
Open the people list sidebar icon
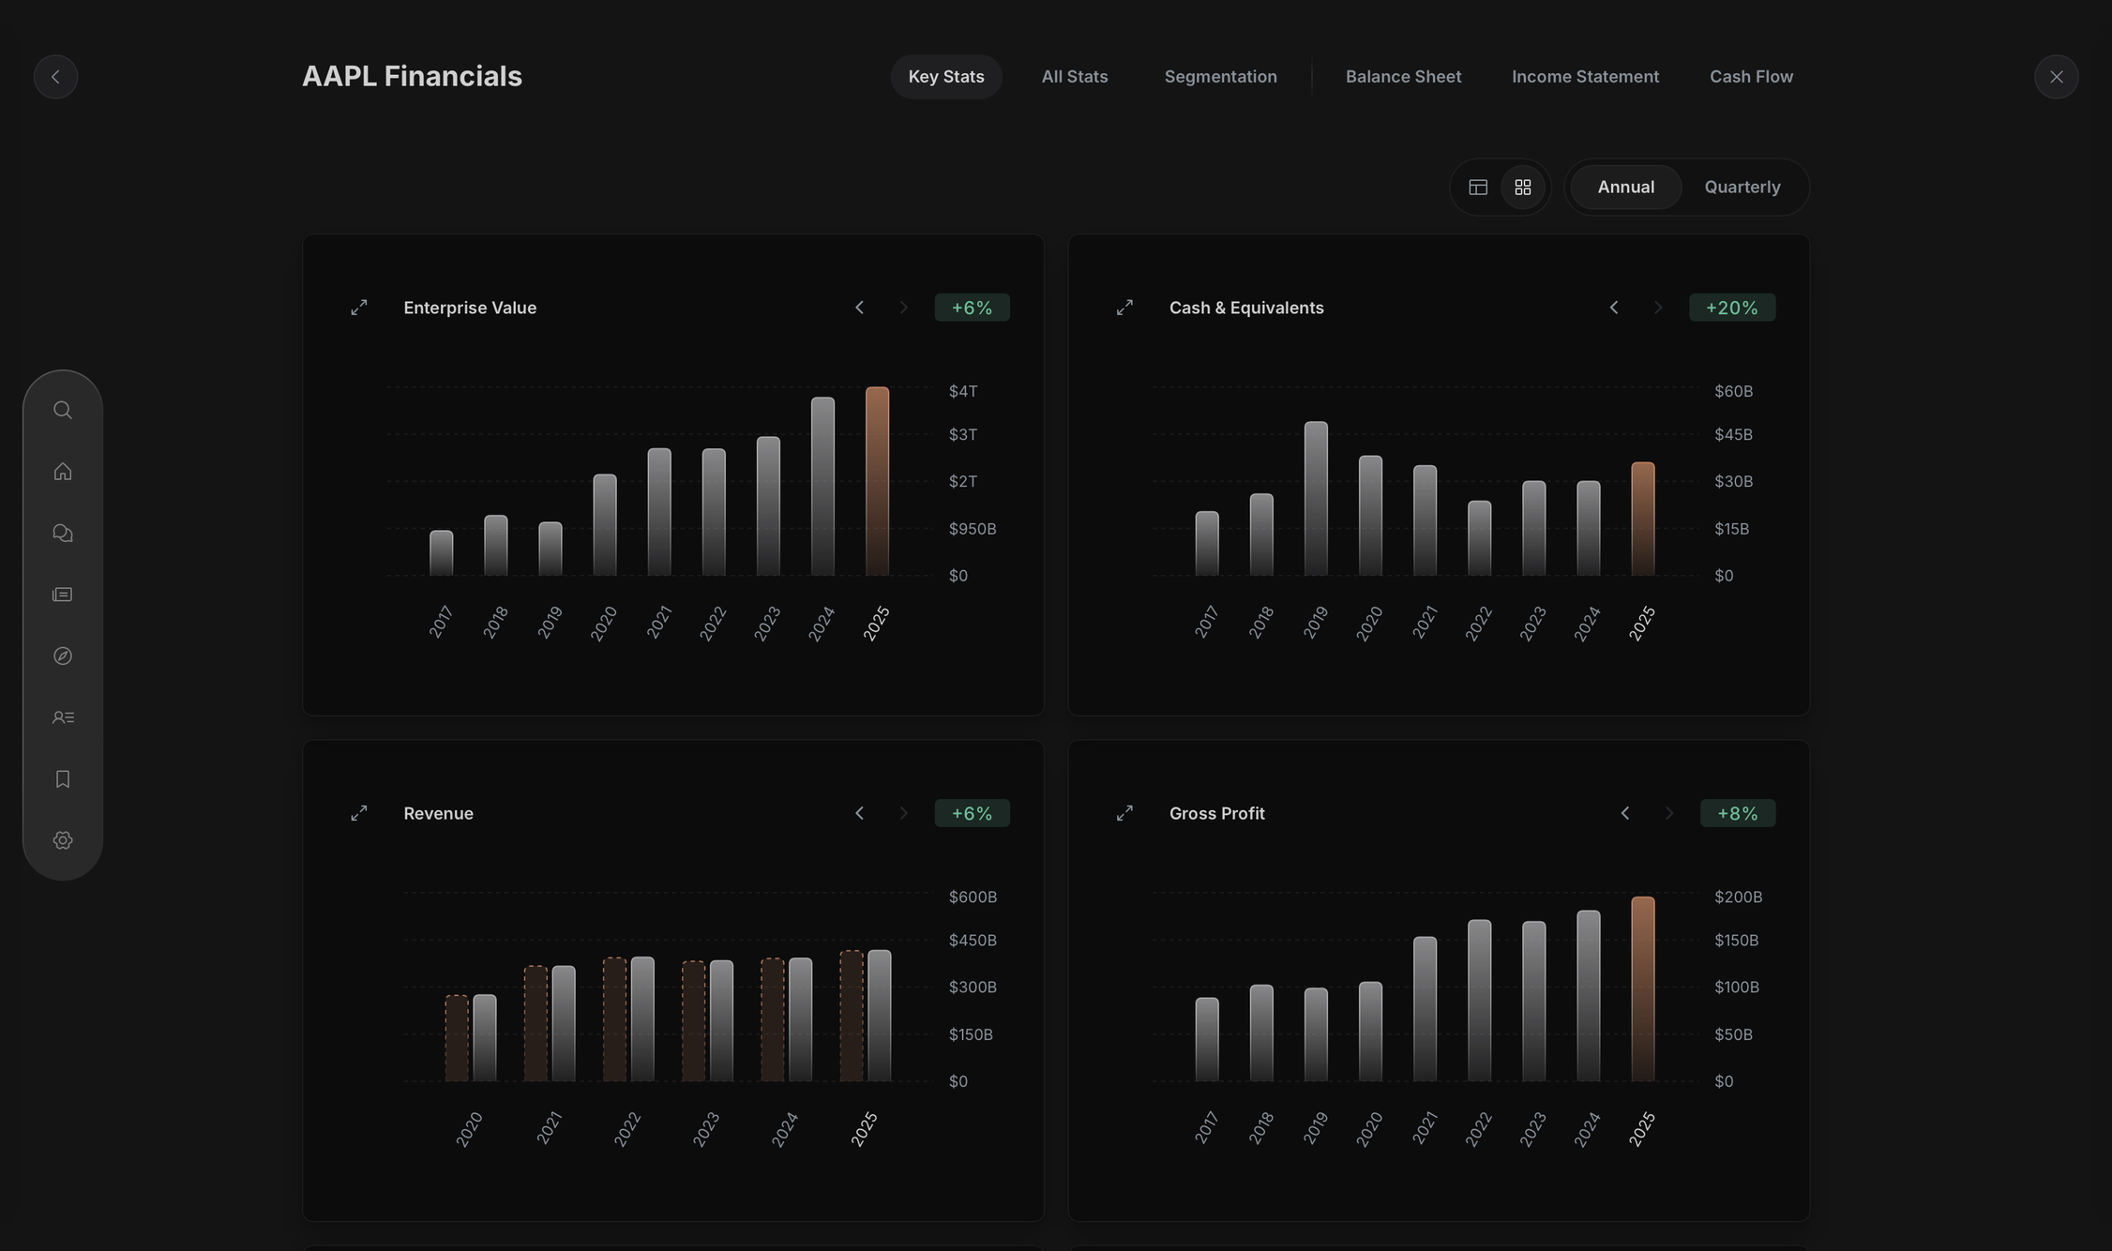63,717
